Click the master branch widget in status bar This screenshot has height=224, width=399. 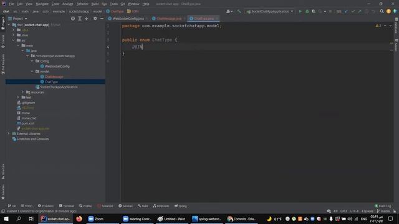[383, 211]
